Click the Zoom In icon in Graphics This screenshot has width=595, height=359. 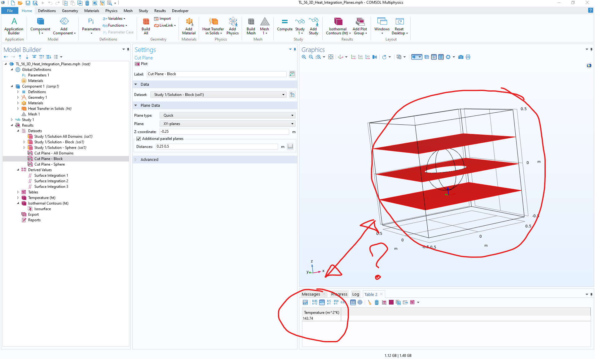click(304, 57)
